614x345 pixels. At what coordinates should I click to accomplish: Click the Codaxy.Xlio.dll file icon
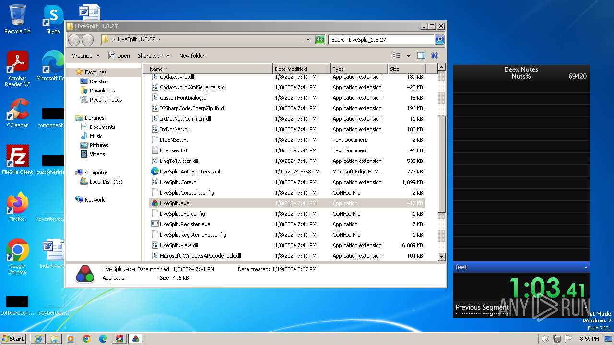(155, 77)
